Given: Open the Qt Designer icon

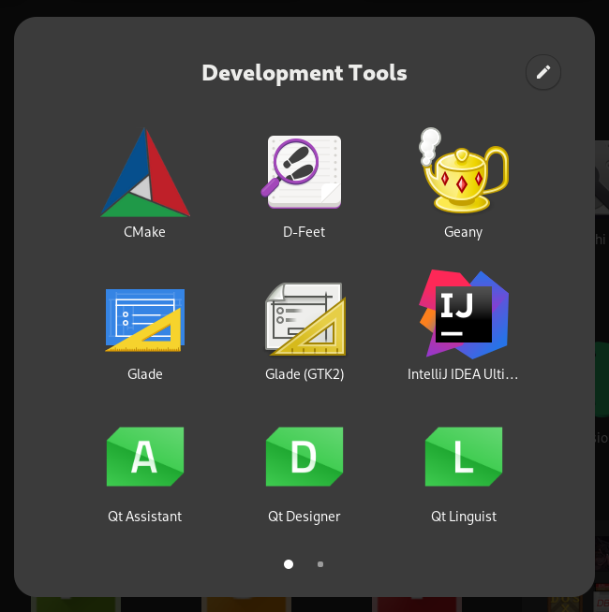Looking at the screenshot, I should (x=304, y=457).
